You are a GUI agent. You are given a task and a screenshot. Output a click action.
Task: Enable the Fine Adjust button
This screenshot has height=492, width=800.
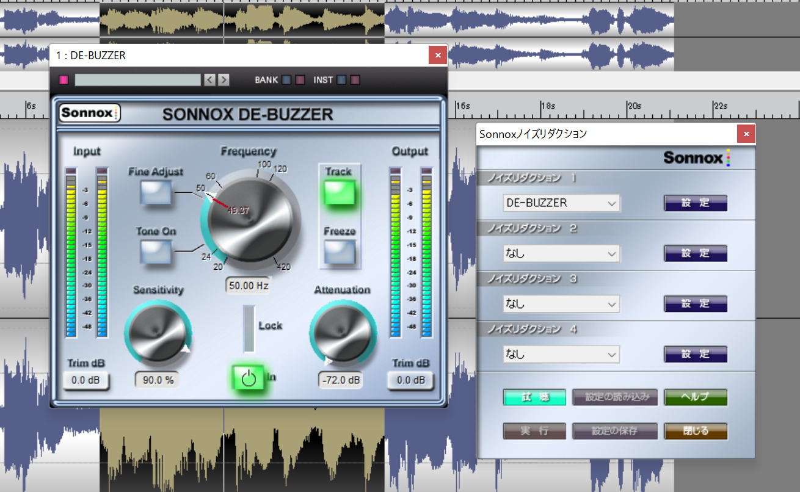(156, 192)
